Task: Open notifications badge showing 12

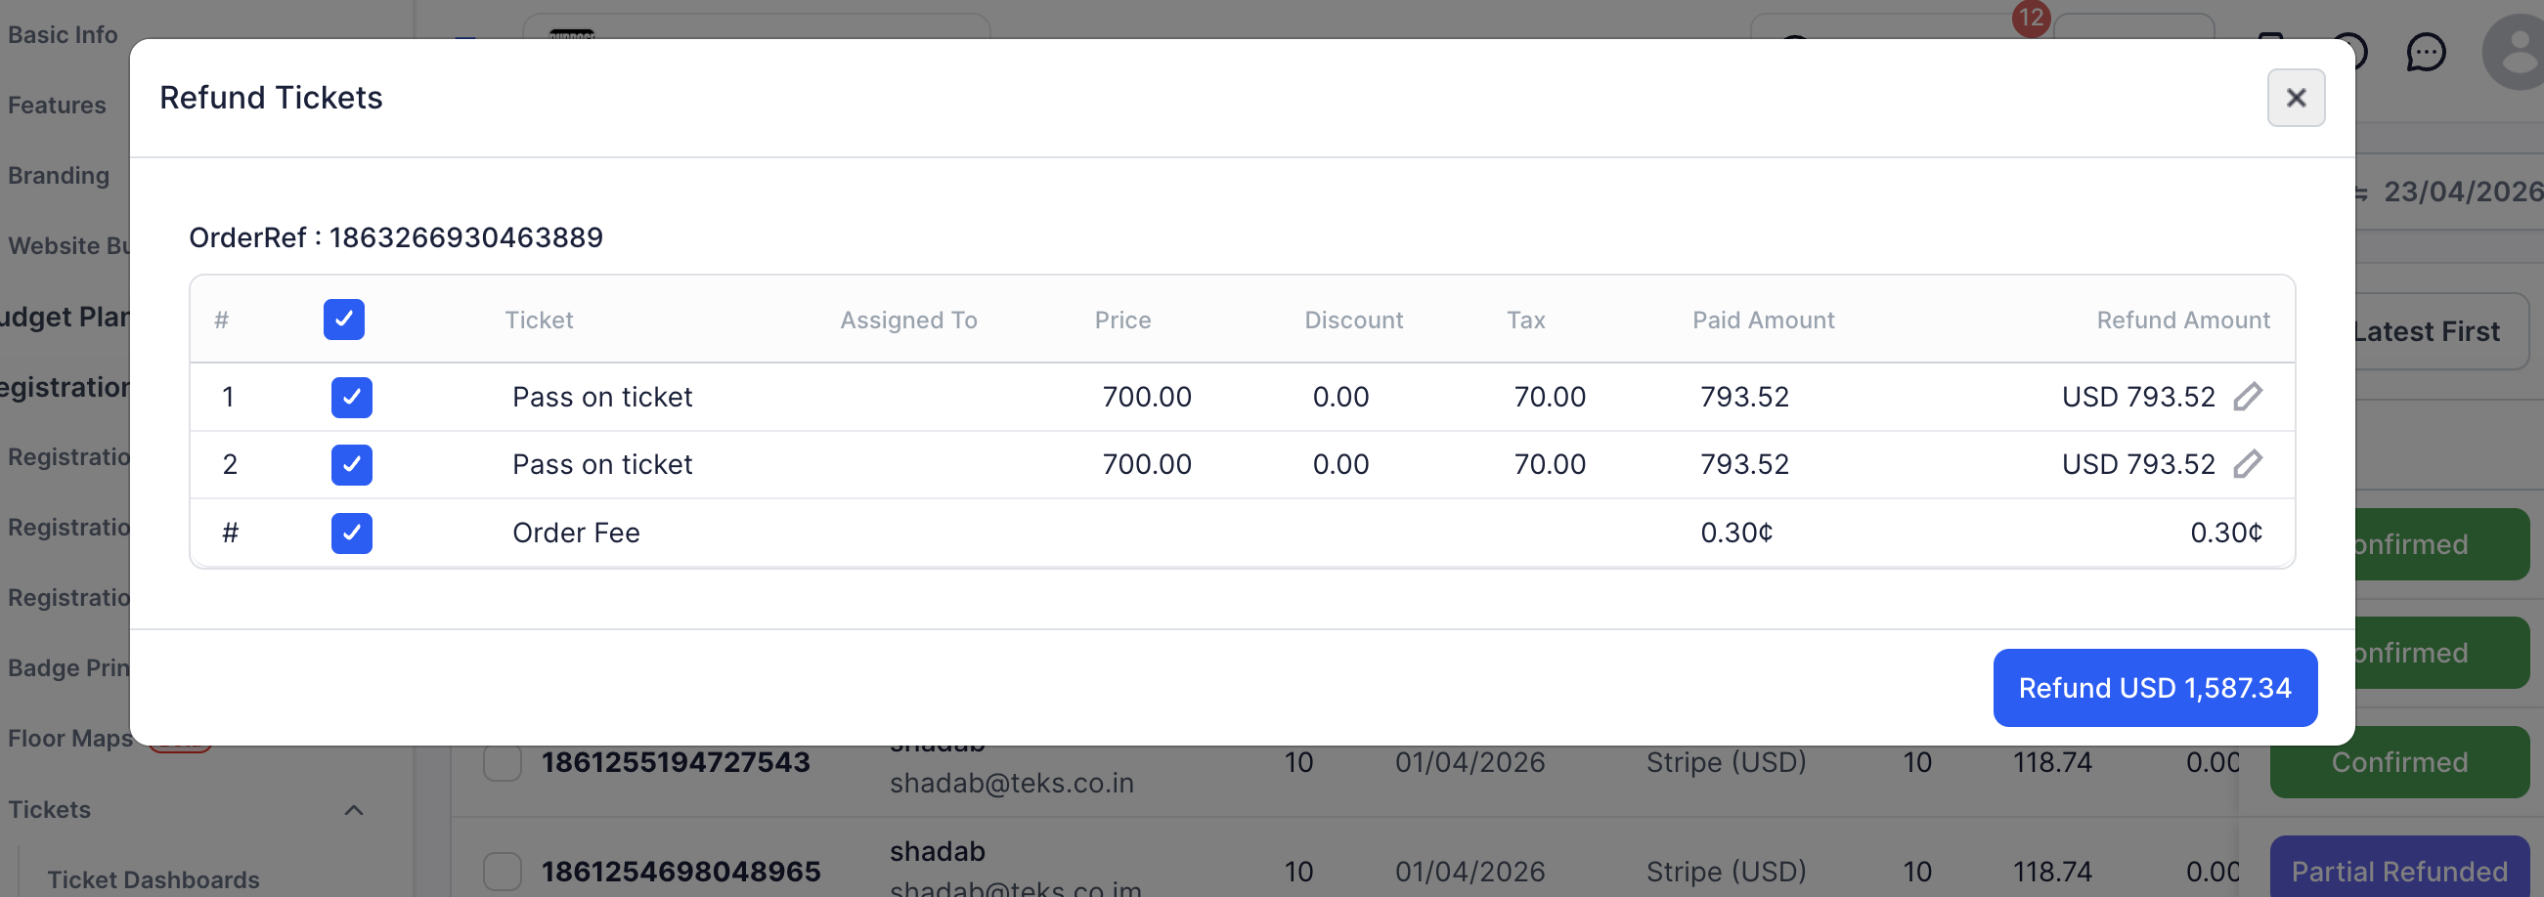Action: tap(2031, 18)
